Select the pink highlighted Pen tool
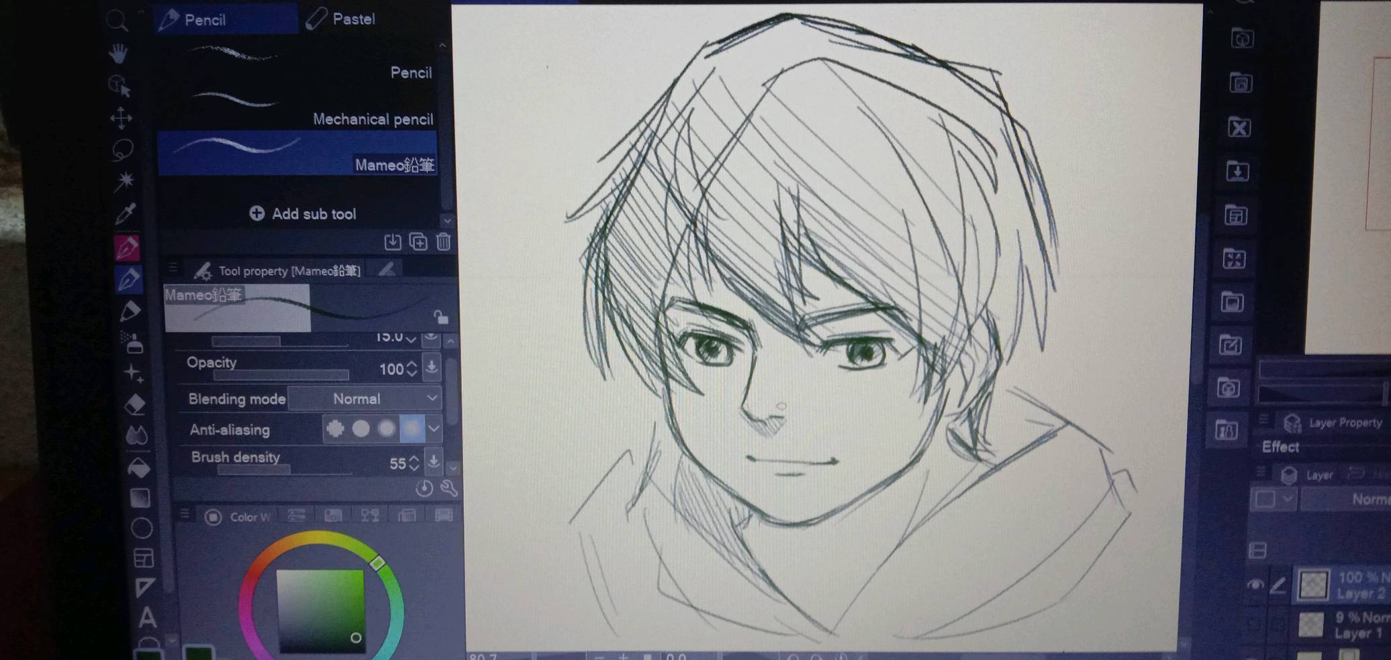The image size is (1391, 660). click(127, 248)
